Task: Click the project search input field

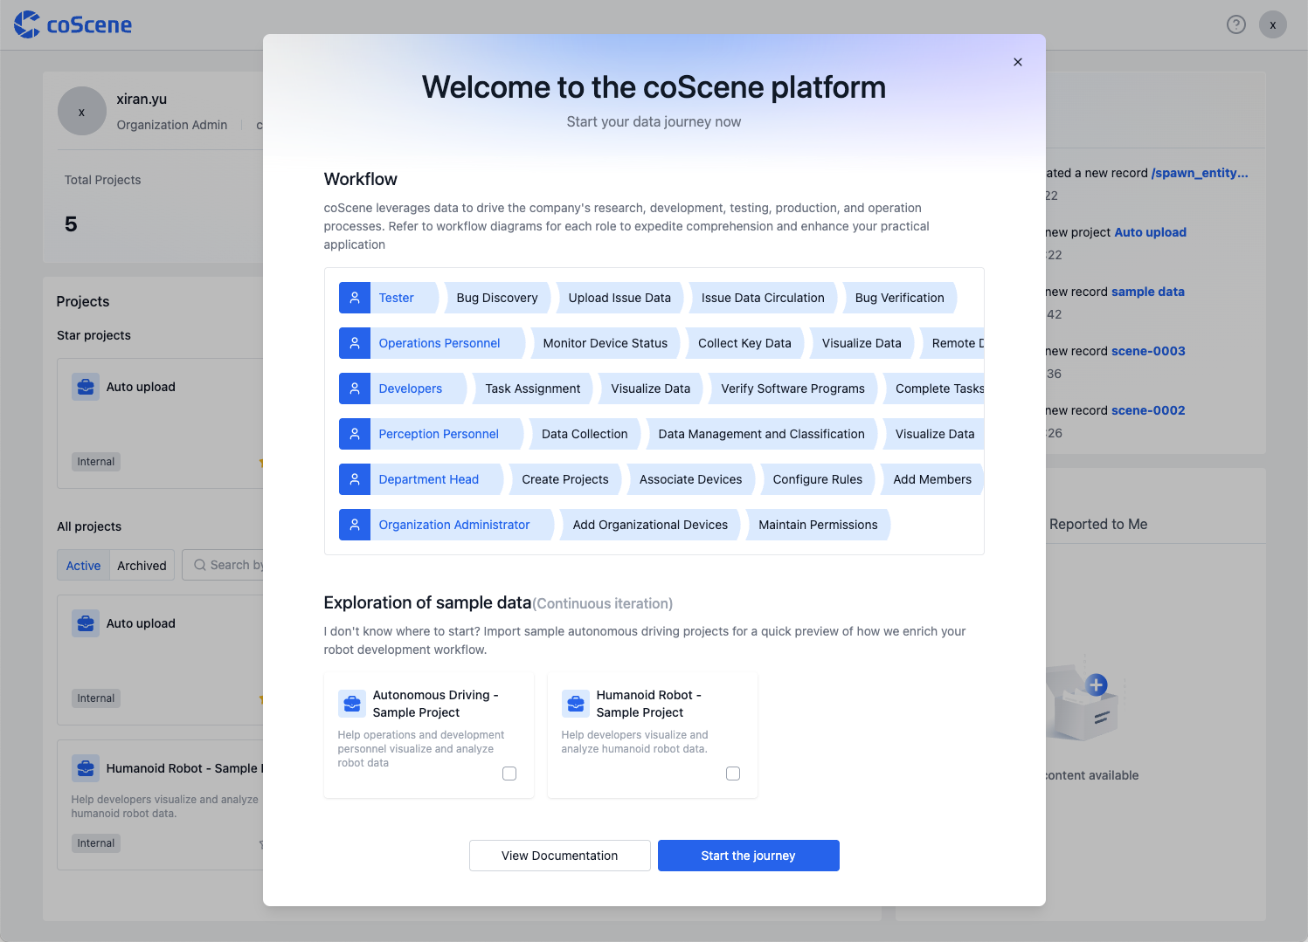Action: pyautogui.click(x=223, y=565)
